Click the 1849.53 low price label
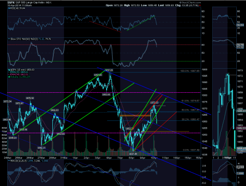This screenshot has height=186, width=246. pos(13,138)
